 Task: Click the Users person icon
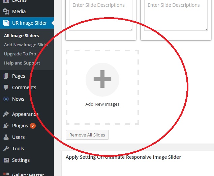6,137
